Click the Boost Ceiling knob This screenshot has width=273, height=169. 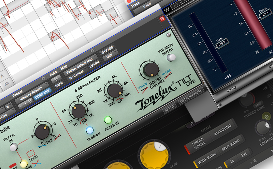click(151, 70)
